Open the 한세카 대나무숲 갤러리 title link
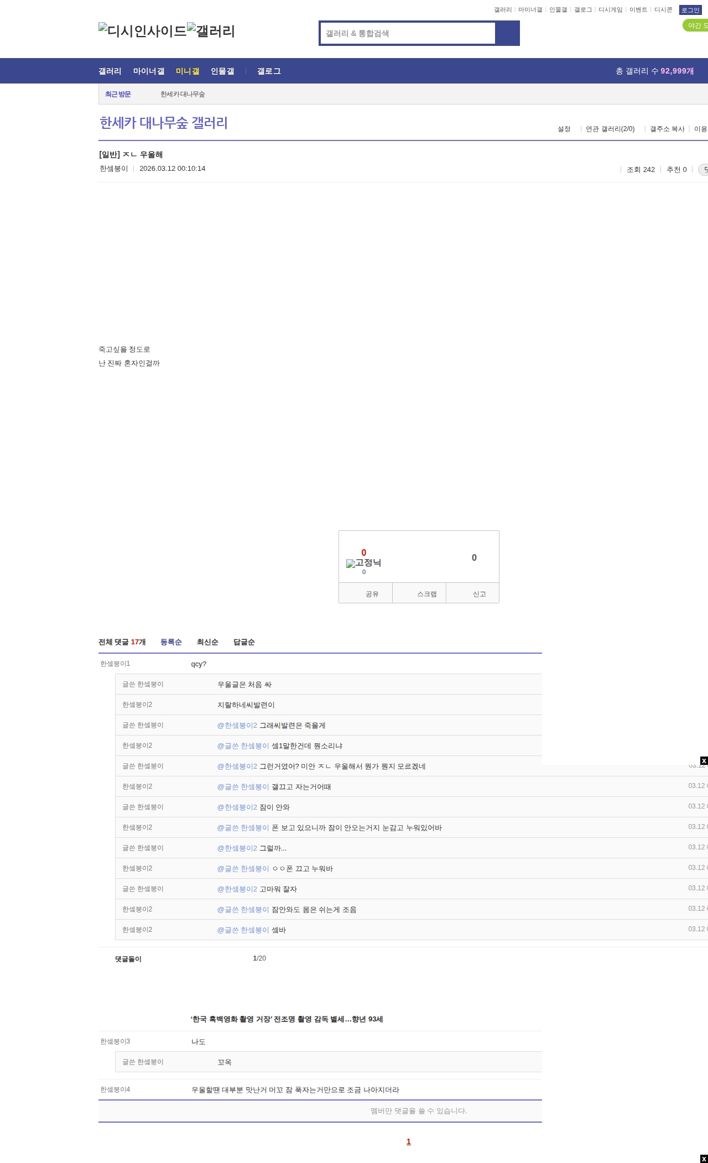 coord(164,123)
